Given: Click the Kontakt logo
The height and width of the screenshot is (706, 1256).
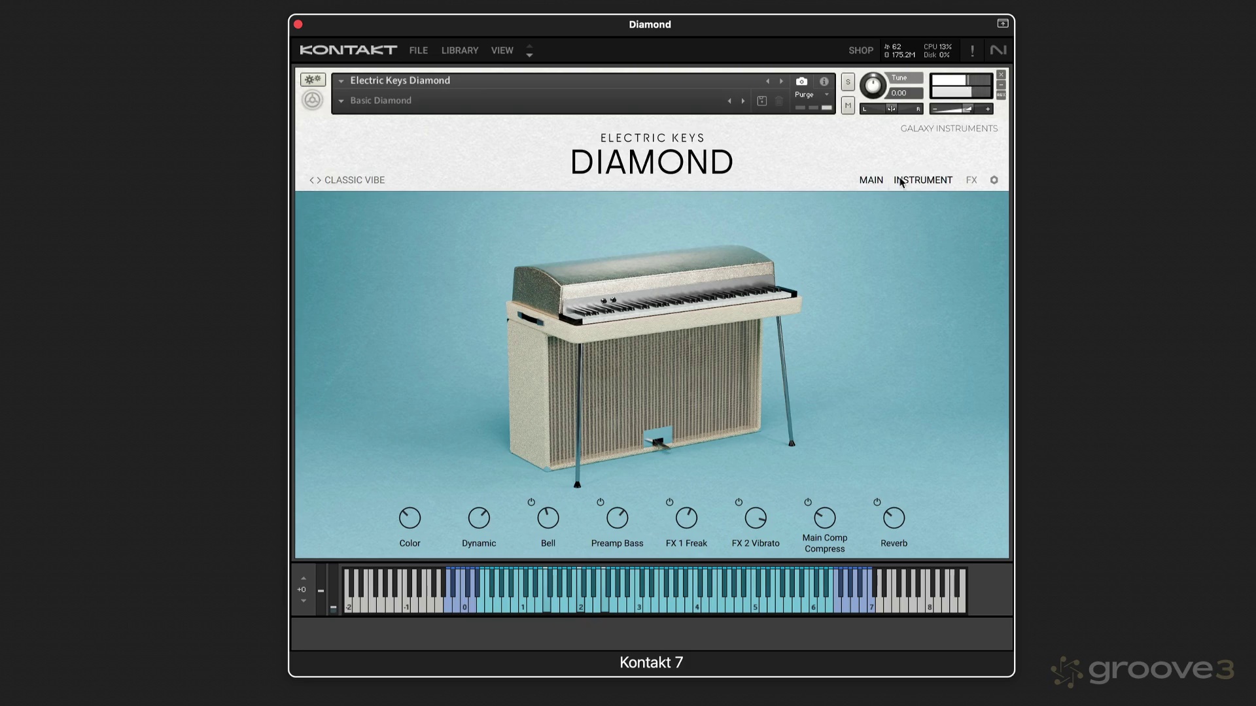Looking at the screenshot, I should pyautogui.click(x=348, y=50).
